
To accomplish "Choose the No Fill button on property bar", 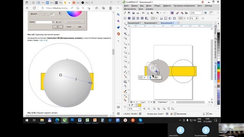I will pos(125,18).
